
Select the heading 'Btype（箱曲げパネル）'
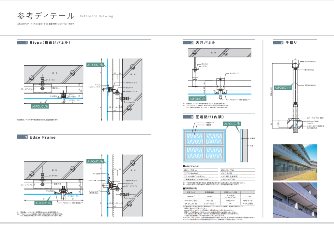tap(50, 43)
